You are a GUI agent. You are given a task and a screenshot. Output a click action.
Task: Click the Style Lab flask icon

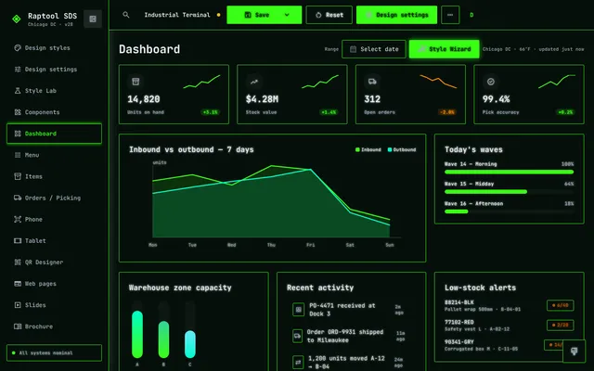tap(18, 91)
